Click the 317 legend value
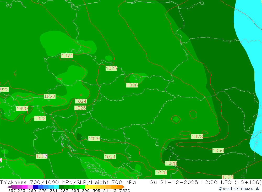 point(118,190)
